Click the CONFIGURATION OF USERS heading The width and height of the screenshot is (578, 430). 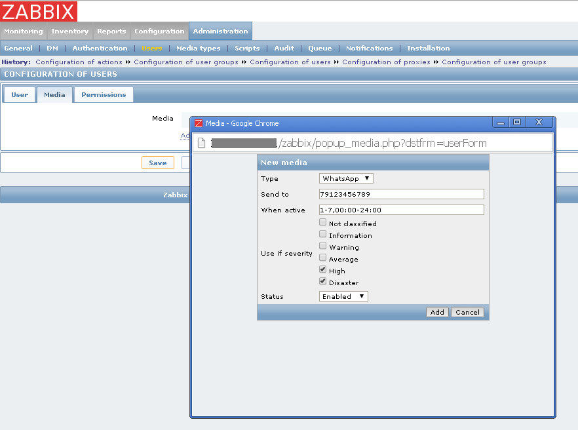[x=60, y=74]
